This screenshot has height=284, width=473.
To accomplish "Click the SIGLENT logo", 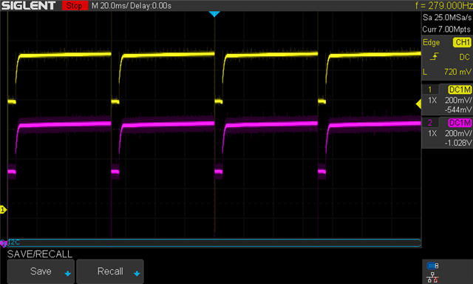I will (28, 5).
